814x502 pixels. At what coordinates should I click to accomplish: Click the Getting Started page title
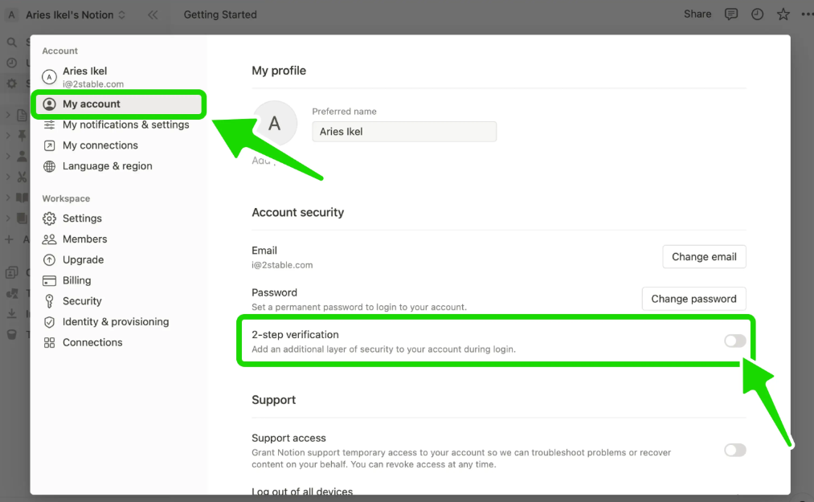220,14
